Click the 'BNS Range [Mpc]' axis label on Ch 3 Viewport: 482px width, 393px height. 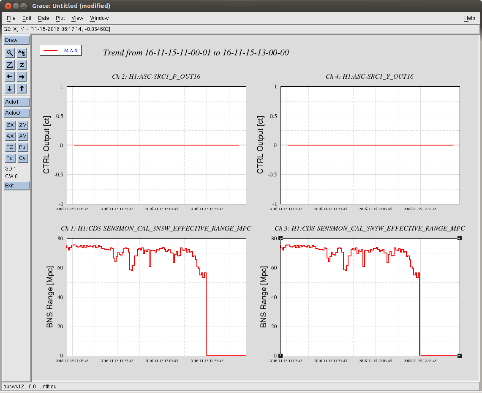pyautogui.click(x=264, y=297)
